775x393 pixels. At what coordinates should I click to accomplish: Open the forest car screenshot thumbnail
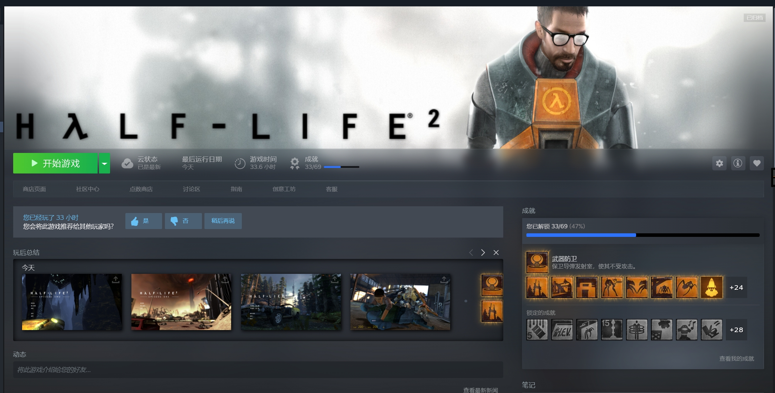click(x=291, y=302)
